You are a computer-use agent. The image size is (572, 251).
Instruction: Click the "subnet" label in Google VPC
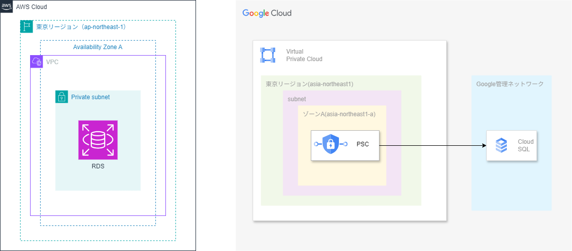coord(297,99)
